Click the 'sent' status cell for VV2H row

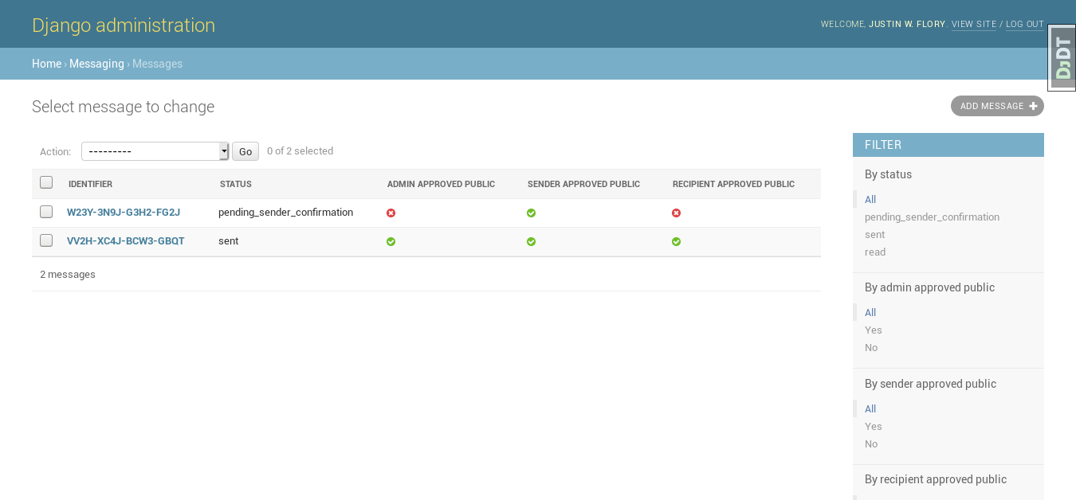coord(228,241)
